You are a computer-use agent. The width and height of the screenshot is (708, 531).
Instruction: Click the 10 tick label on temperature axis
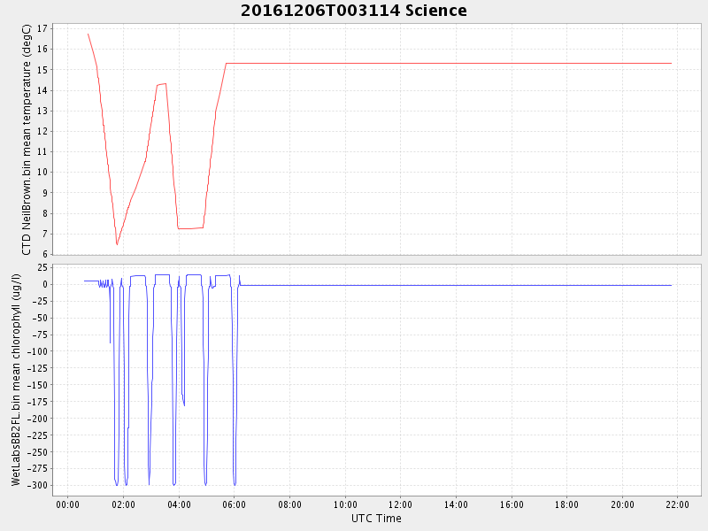pyautogui.click(x=41, y=173)
